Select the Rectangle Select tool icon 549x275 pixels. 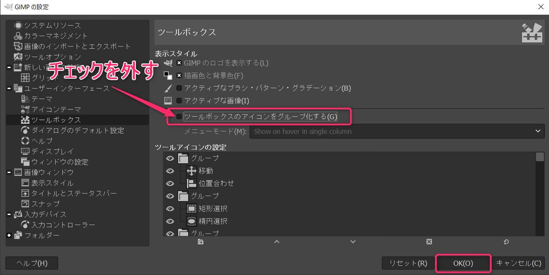(192, 209)
